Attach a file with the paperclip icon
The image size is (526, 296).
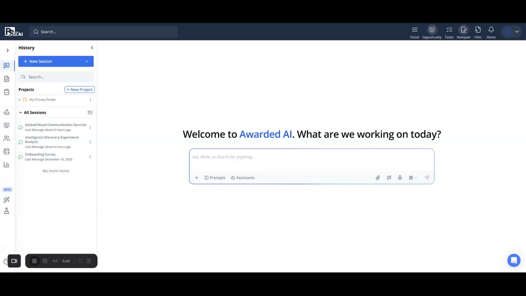[x=378, y=178]
